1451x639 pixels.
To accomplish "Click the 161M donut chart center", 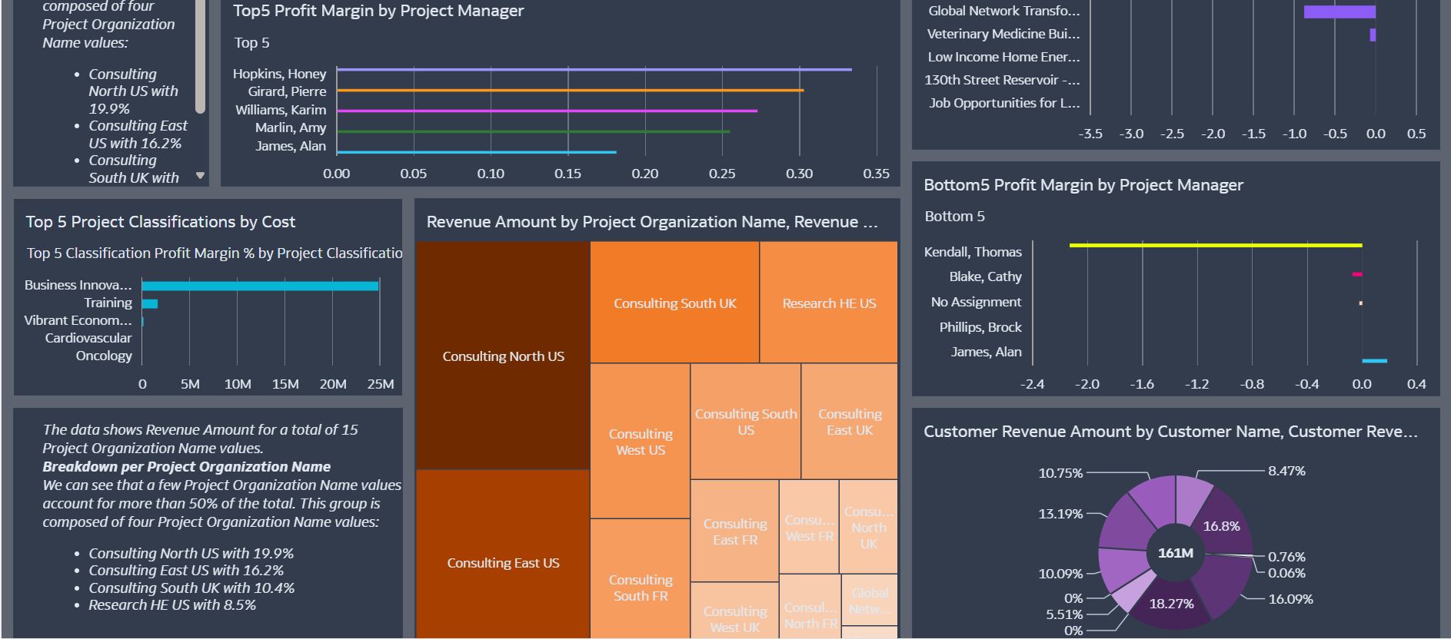I will (x=1176, y=553).
